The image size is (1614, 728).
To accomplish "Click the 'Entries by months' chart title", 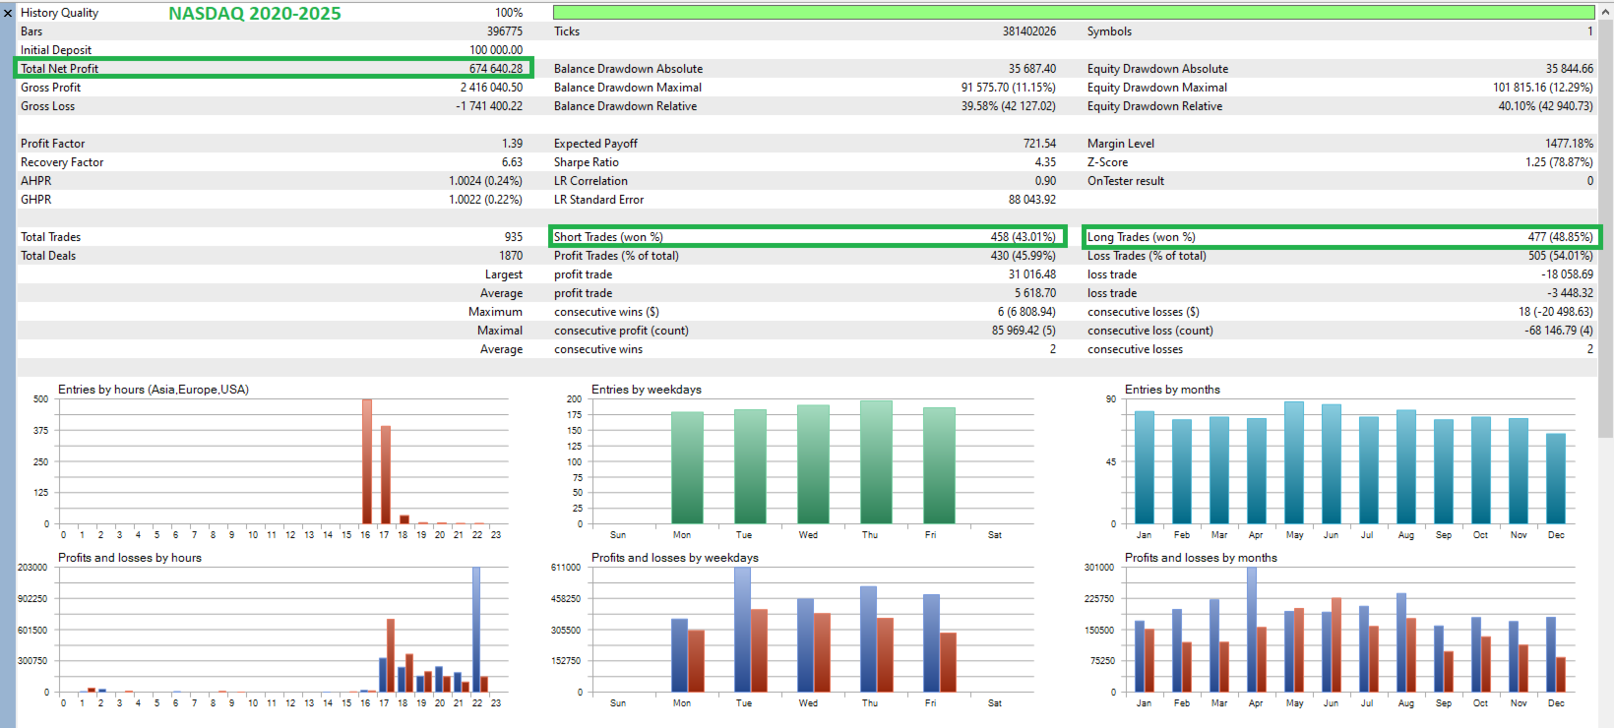I will coord(1172,390).
